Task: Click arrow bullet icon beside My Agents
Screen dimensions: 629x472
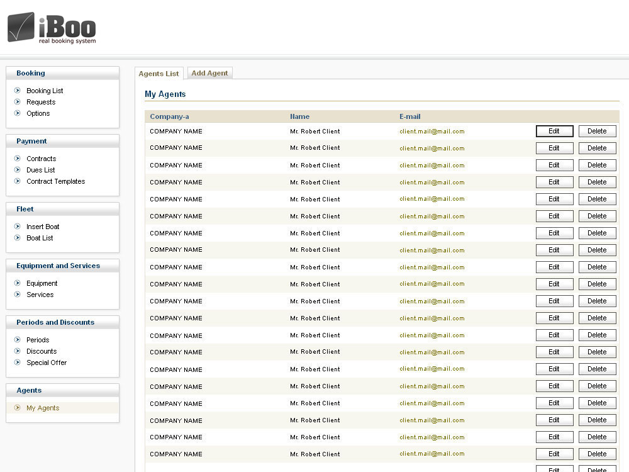Action: (18, 408)
